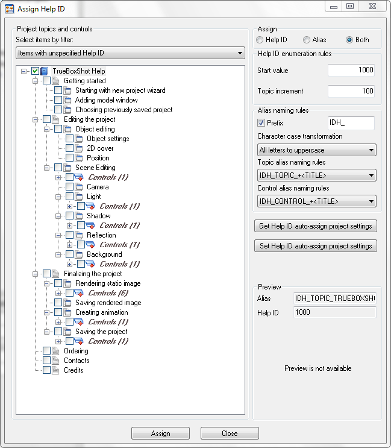The height and width of the screenshot is (448, 391).
Task: Open Control alias naming rules dropdown
Action: click(x=317, y=201)
